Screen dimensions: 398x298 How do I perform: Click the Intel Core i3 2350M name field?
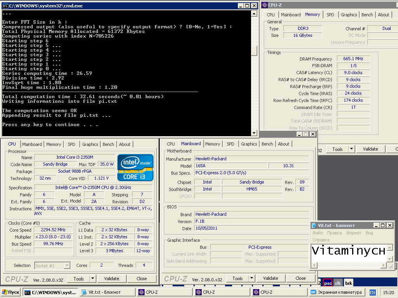(75, 157)
